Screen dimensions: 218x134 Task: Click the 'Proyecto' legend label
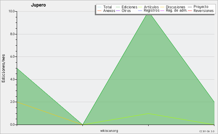click(201, 7)
